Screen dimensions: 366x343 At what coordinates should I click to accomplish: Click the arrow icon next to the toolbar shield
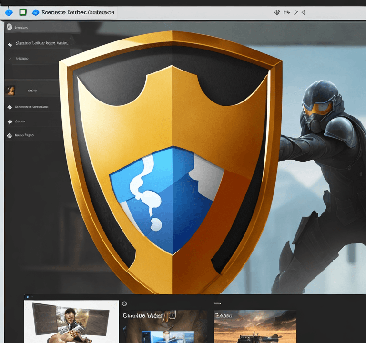(x=286, y=12)
